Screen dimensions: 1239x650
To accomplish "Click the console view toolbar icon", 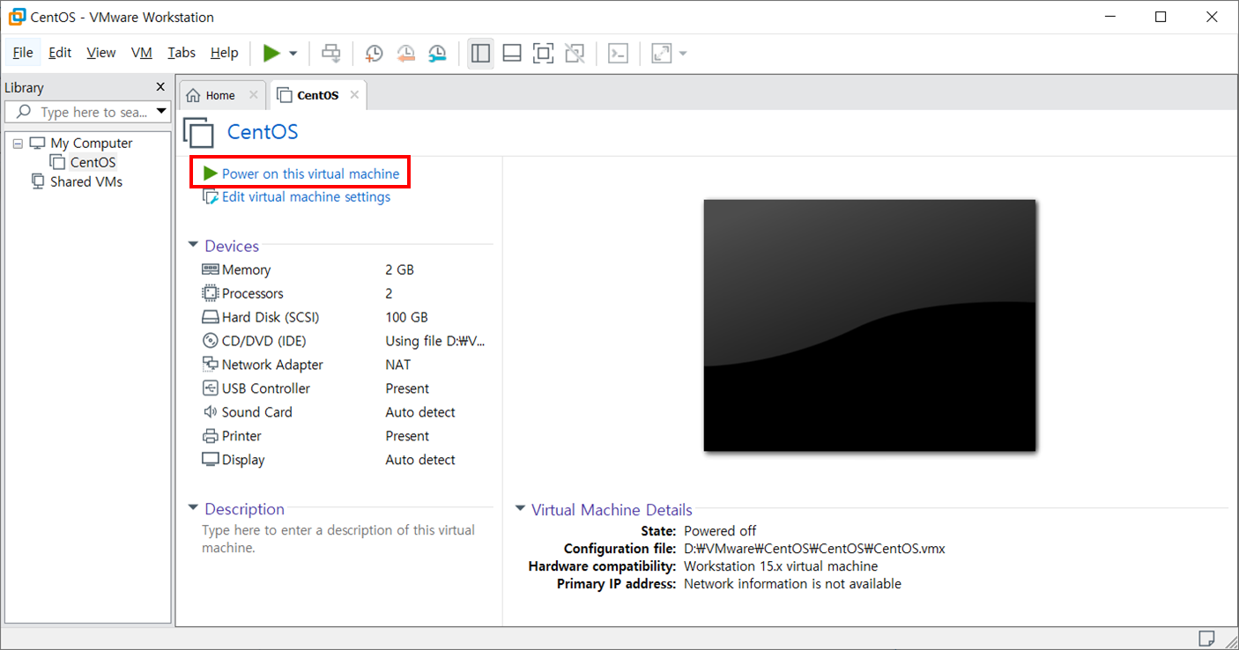I will click(x=619, y=54).
